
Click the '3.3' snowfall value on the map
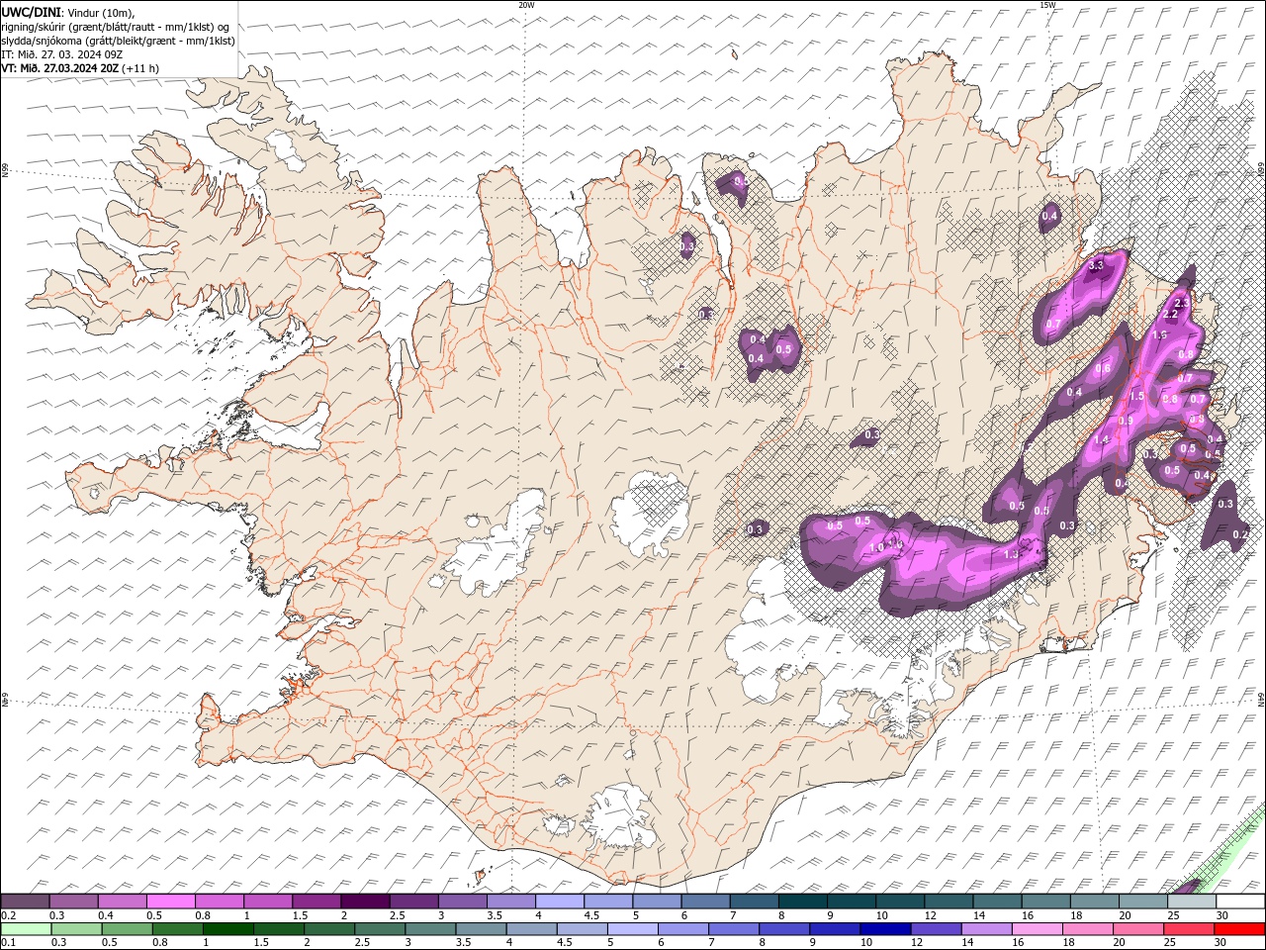(x=1096, y=266)
